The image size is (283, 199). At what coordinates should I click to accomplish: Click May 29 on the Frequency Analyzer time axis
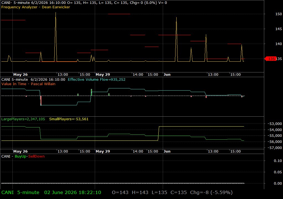103,75
